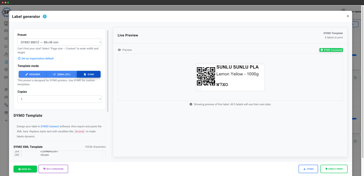Open the gift icon in sidebar

(6, 113)
